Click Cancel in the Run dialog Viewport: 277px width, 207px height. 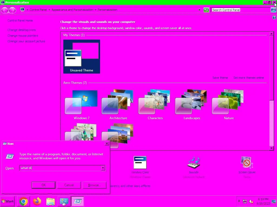click(69, 185)
